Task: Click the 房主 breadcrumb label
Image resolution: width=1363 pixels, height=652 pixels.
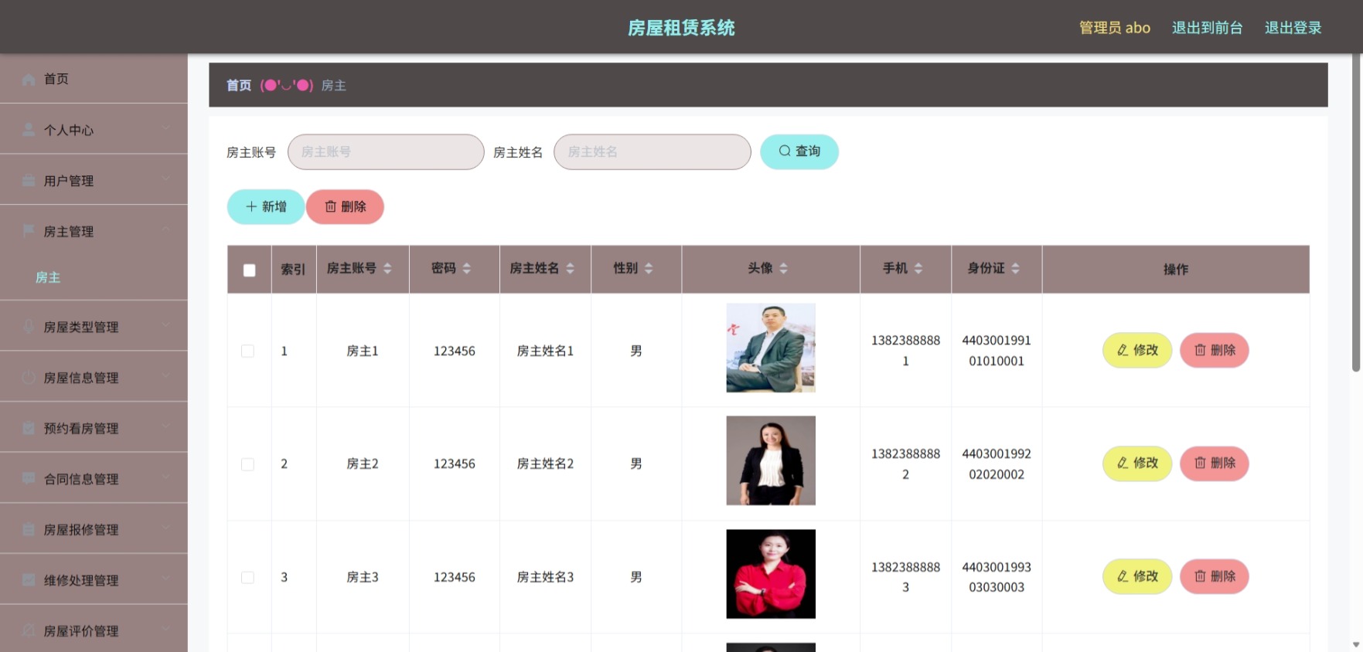Action: point(334,86)
